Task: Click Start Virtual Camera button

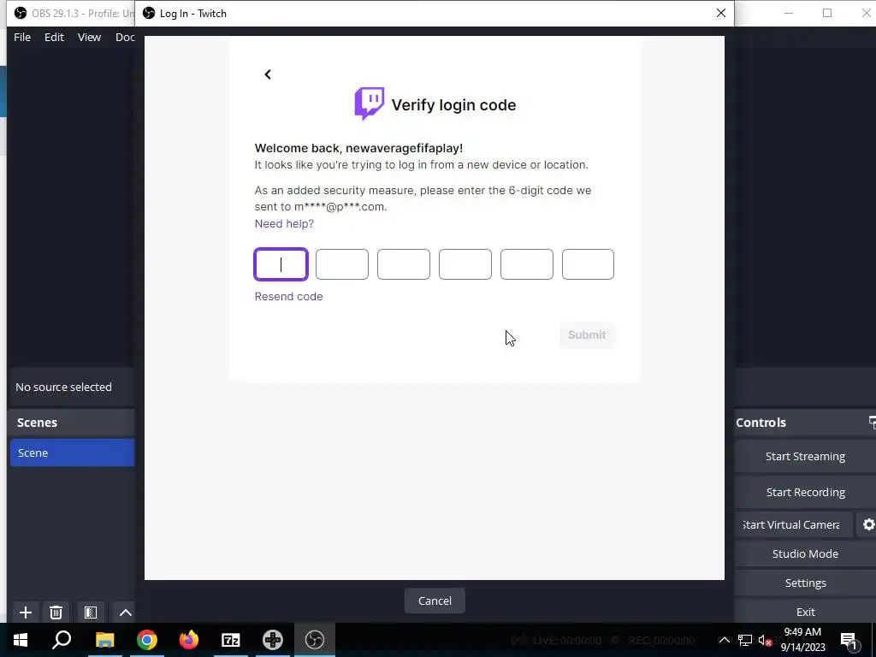Action: [794, 524]
